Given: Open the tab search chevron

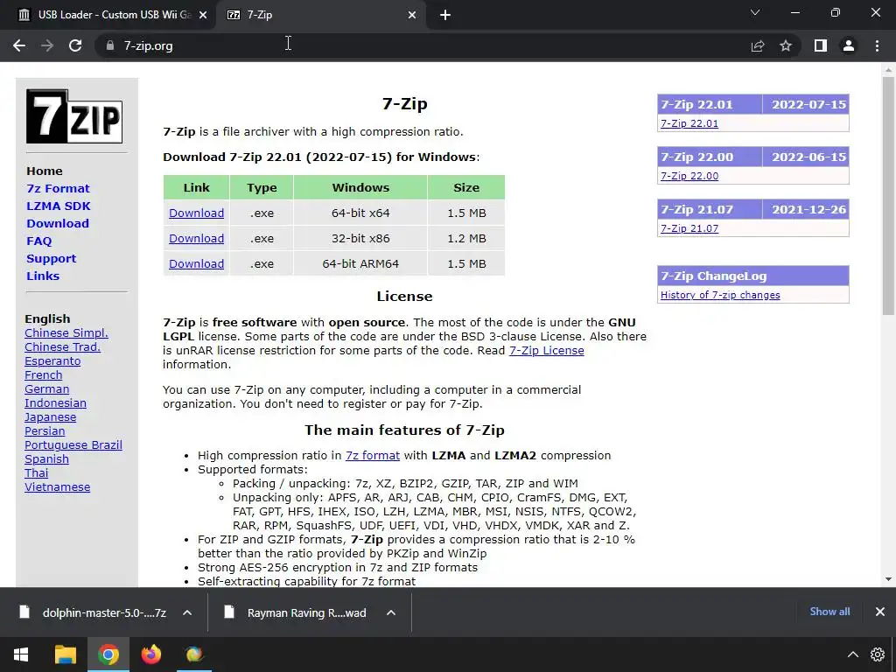Looking at the screenshot, I should click(755, 12).
